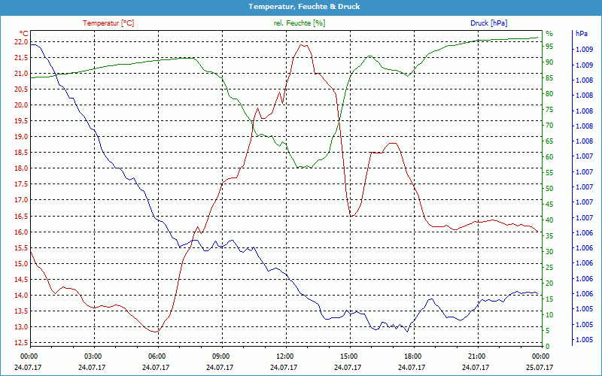Image resolution: width=602 pixels, height=376 pixels.
Task: Click the 06:00 time label on the x-axis
Action: [x=157, y=355]
